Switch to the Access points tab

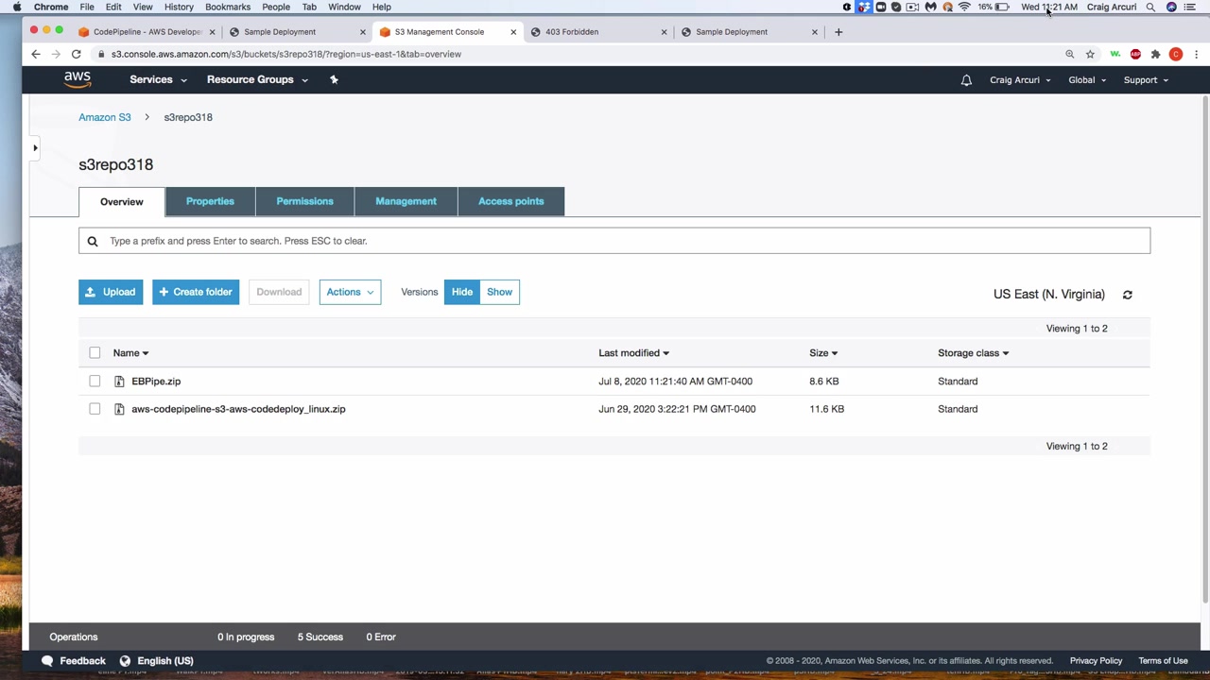[510, 201]
